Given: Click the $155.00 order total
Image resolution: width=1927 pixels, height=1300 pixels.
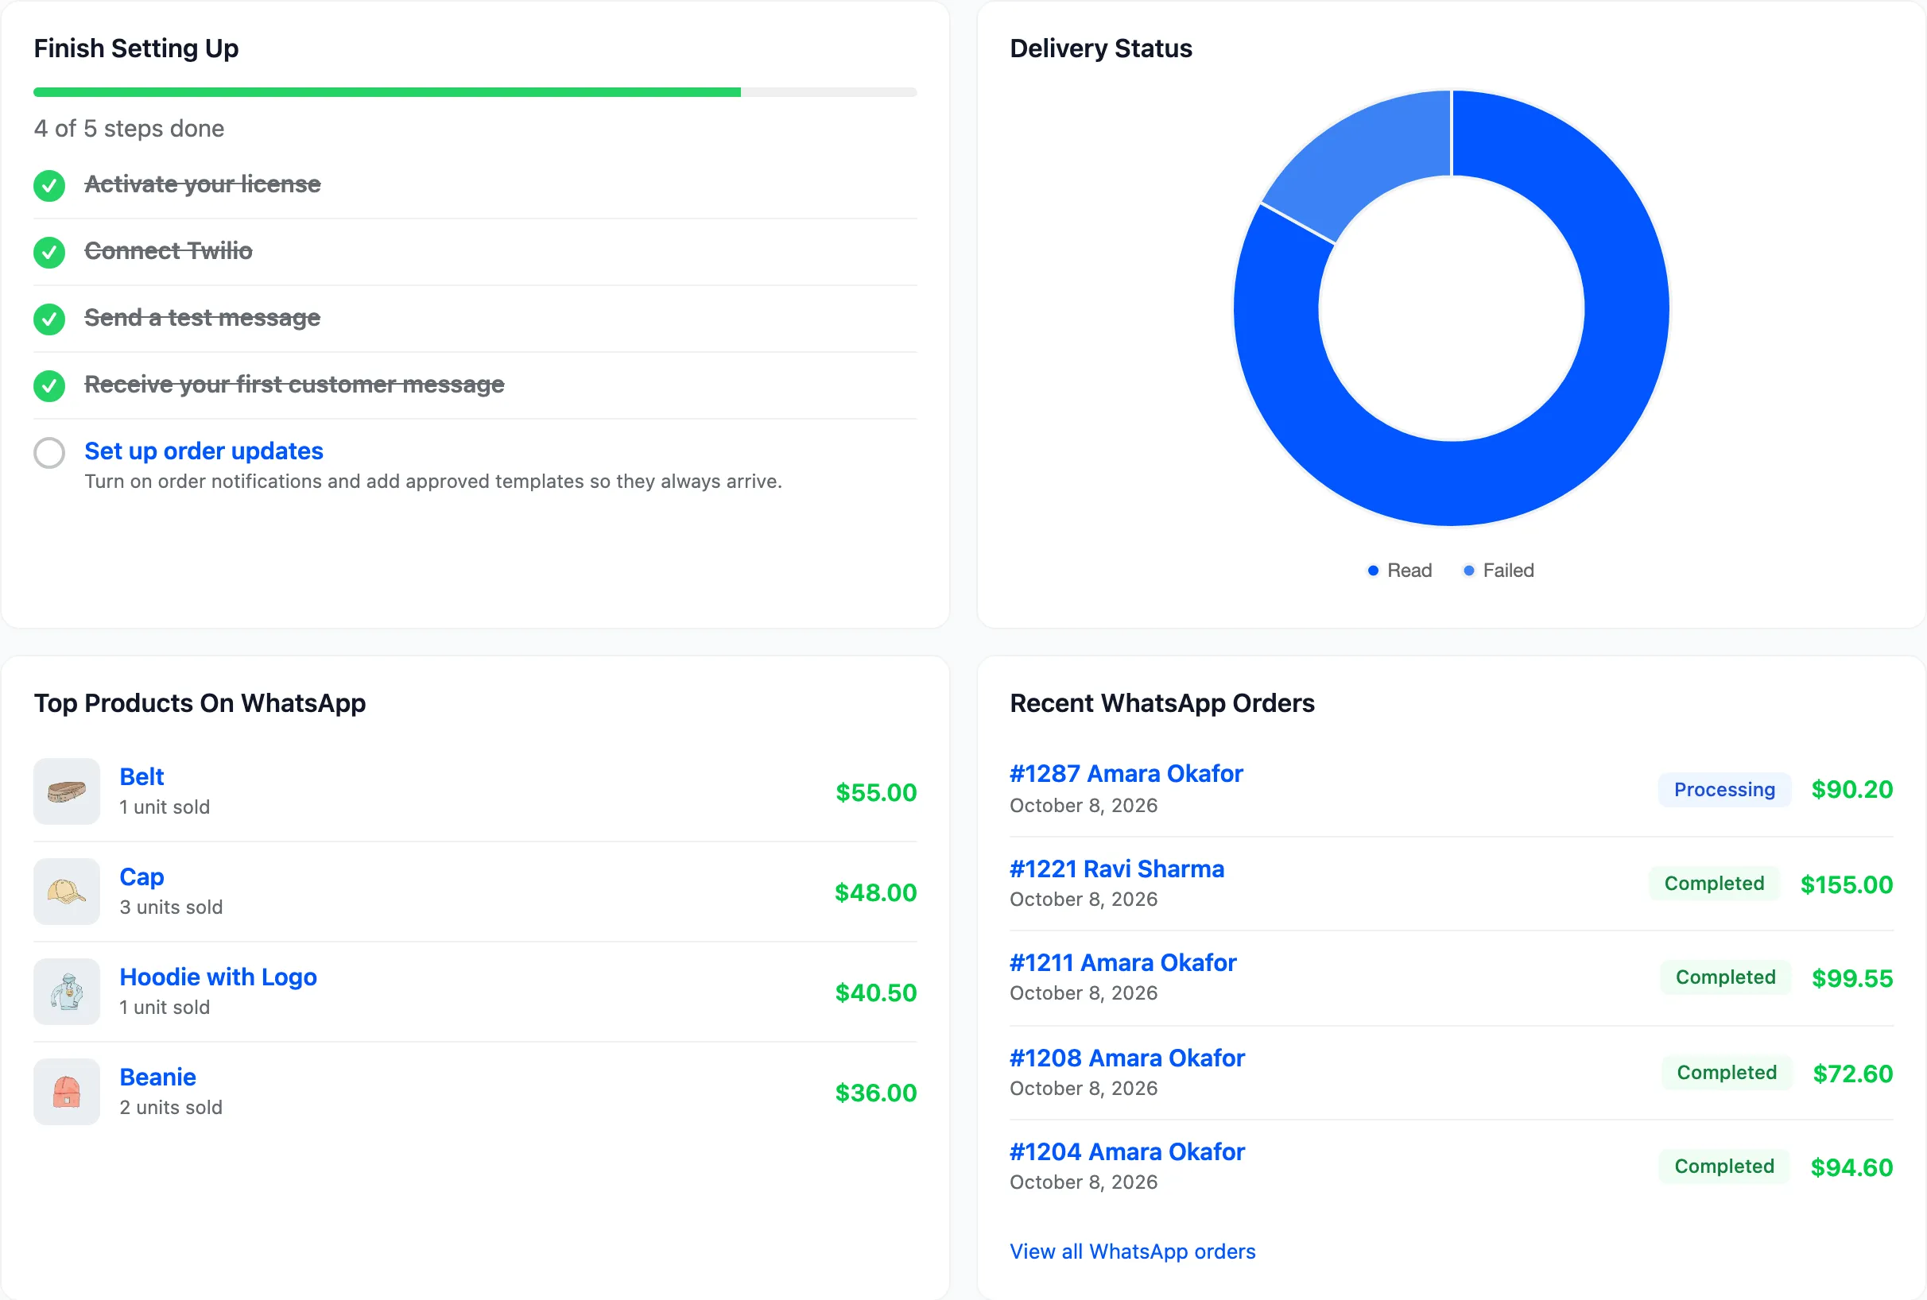Looking at the screenshot, I should click(1847, 884).
